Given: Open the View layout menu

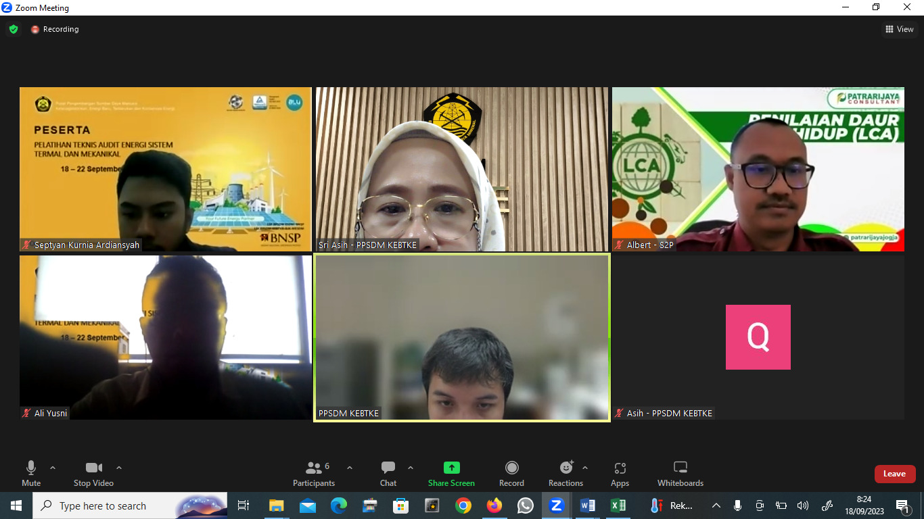Looking at the screenshot, I should click(x=900, y=29).
